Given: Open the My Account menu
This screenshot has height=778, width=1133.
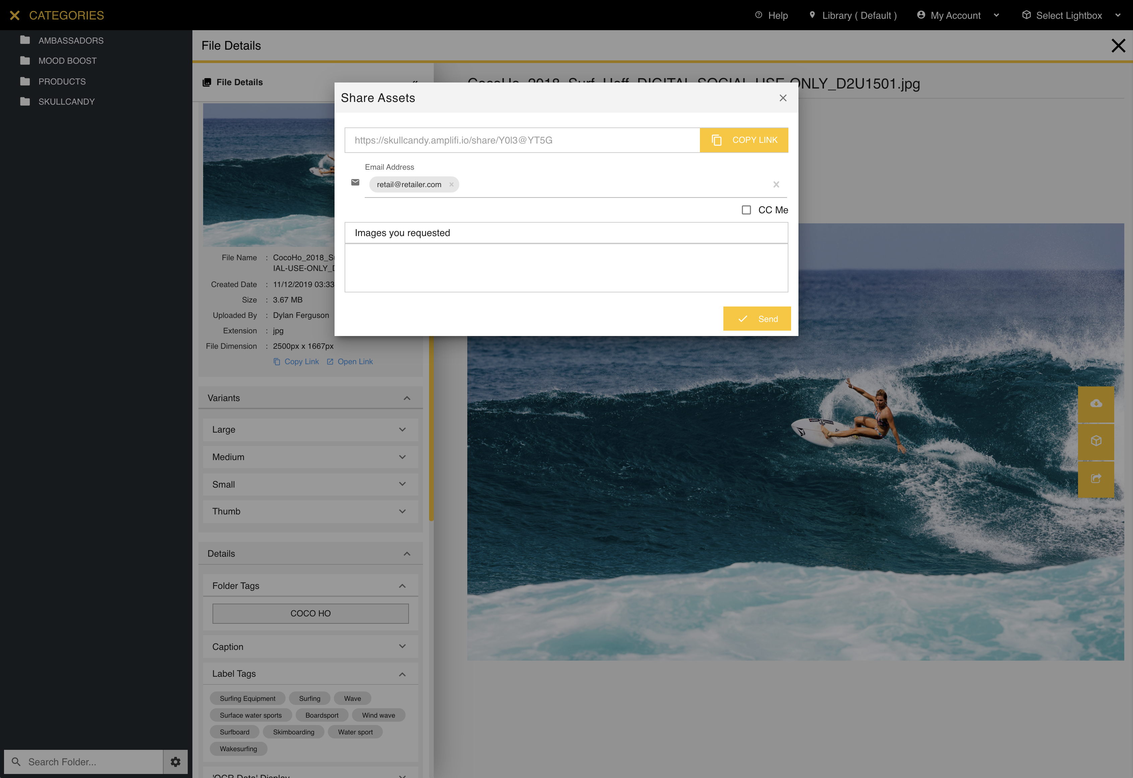Looking at the screenshot, I should click(x=958, y=16).
